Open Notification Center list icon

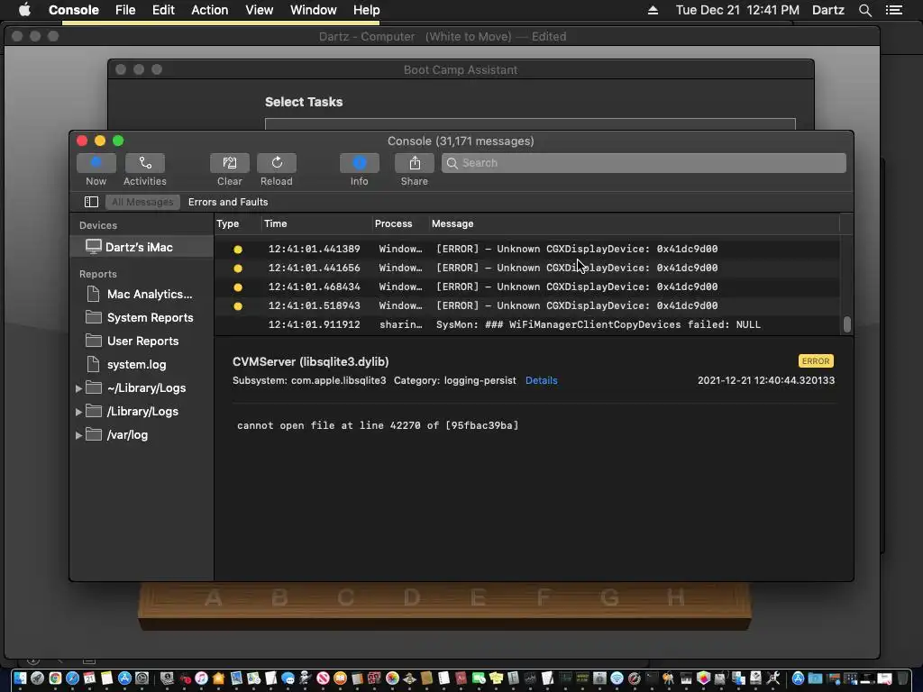coord(894,10)
